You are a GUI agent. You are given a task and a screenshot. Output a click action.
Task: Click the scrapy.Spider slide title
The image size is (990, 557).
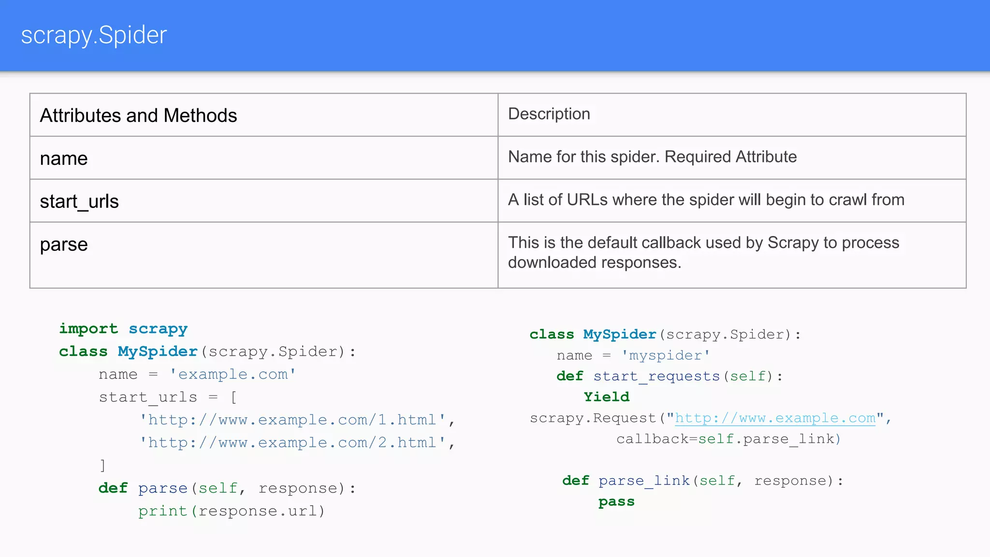coord(94,36)
